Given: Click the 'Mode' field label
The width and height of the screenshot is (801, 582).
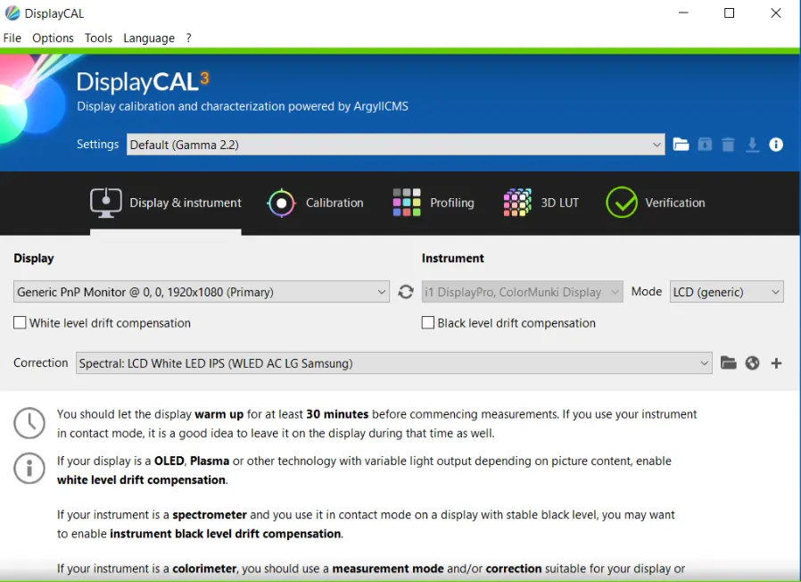Looking at the screenshot, I should click(x=646, y=292).
